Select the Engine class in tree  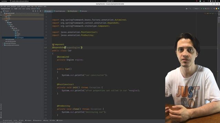pyautogui.click(x=18, y=34)
